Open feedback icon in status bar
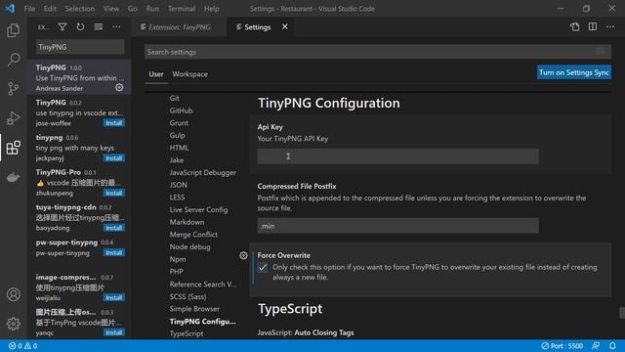The height and width of the screenshot is (352, 625). point(596,346)
